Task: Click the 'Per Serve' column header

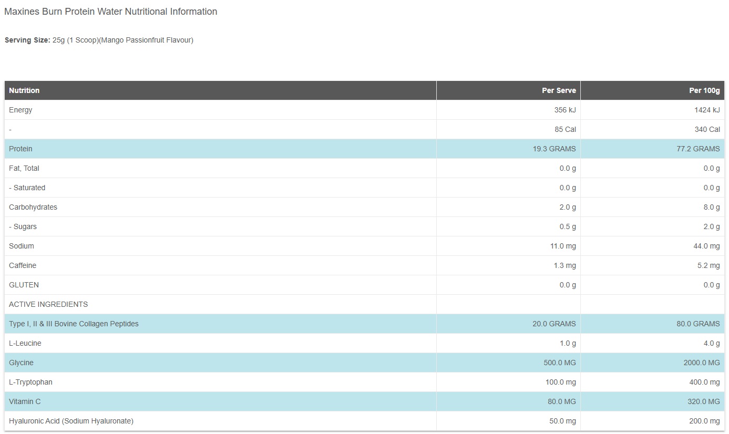Action: (559, 90)
